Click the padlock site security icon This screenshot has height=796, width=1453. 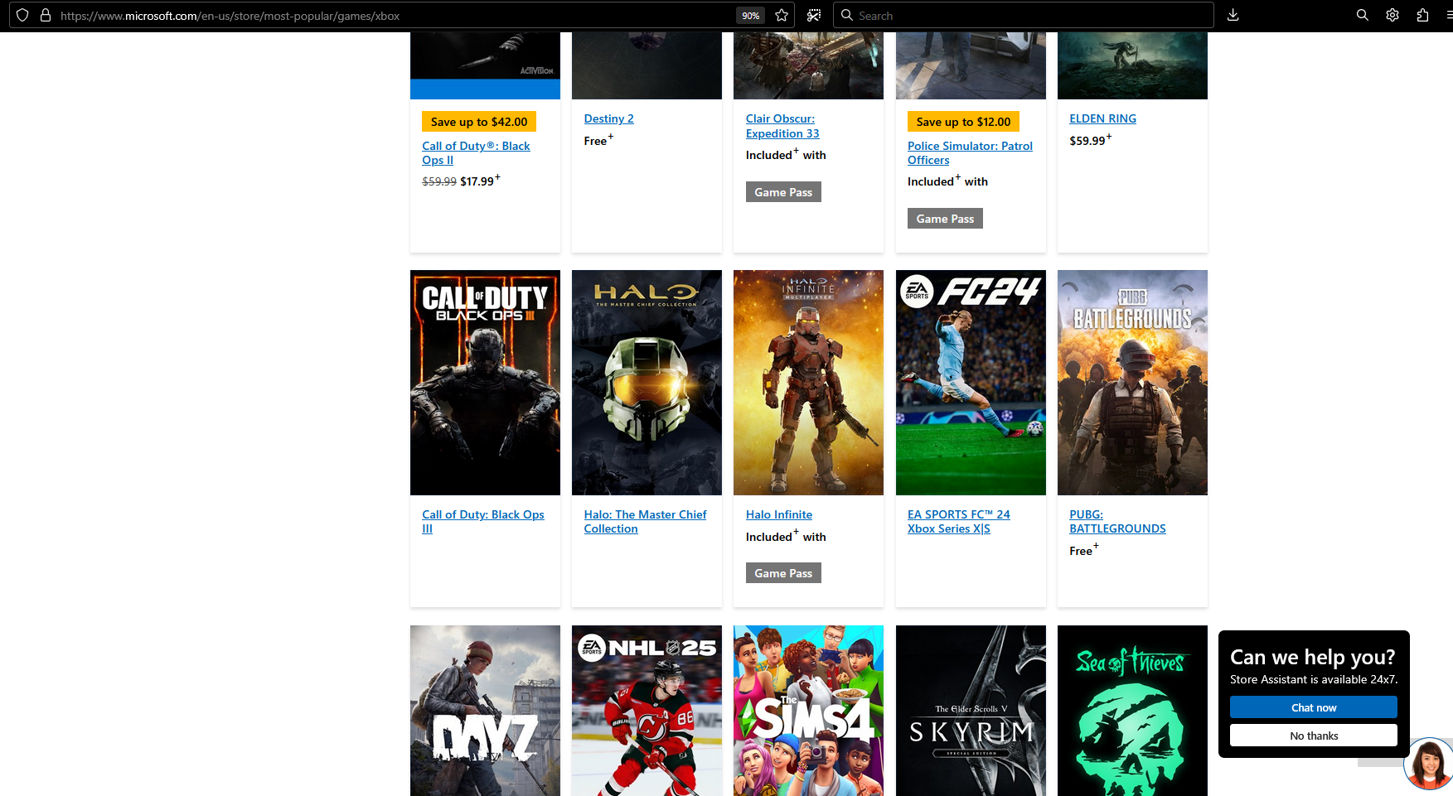pos(46,15)
